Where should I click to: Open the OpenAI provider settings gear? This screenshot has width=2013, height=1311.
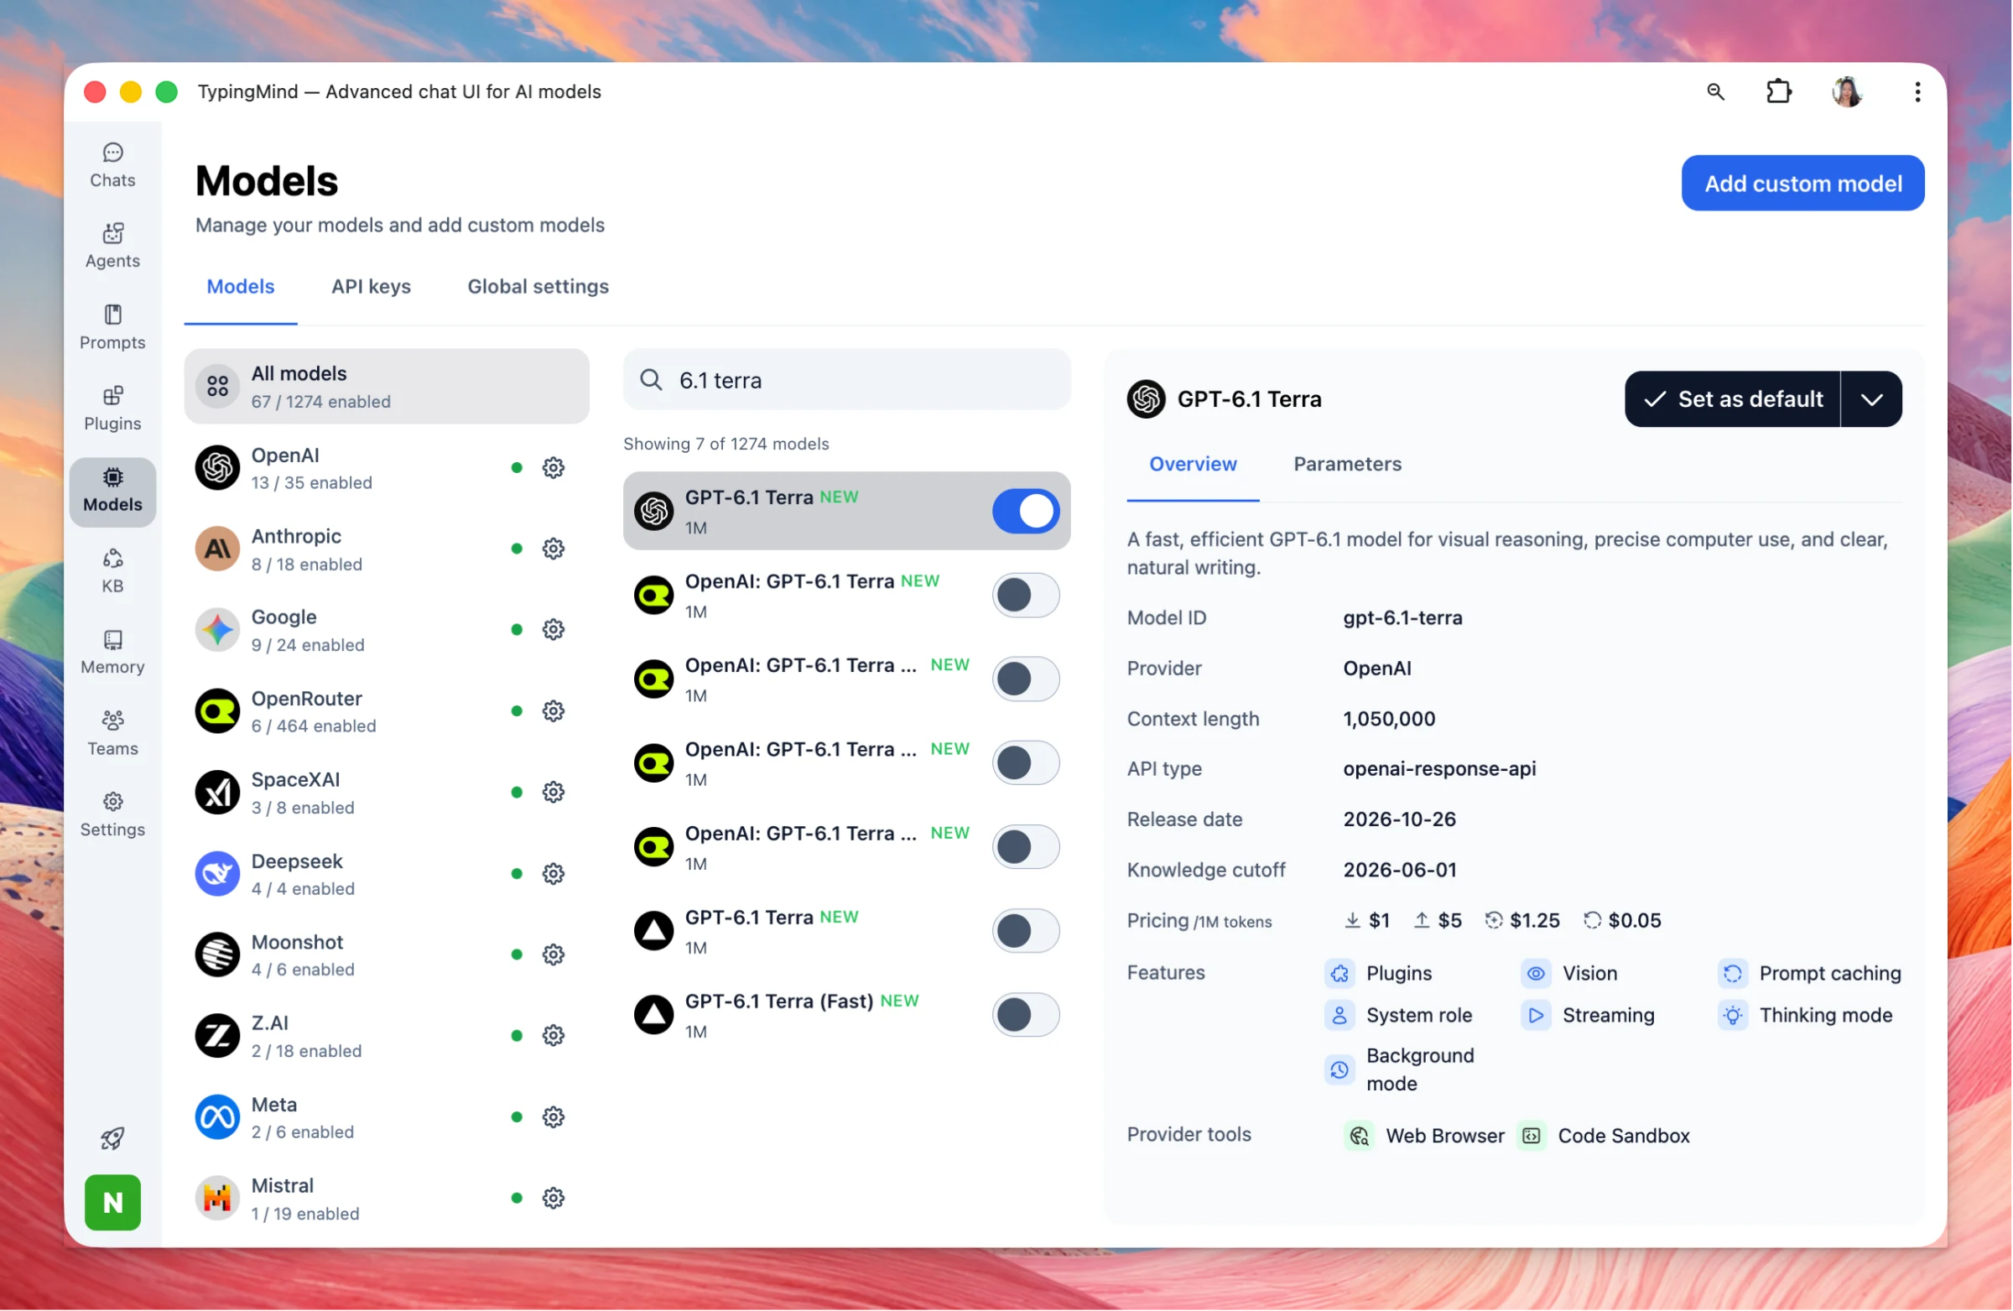point(553,468)
